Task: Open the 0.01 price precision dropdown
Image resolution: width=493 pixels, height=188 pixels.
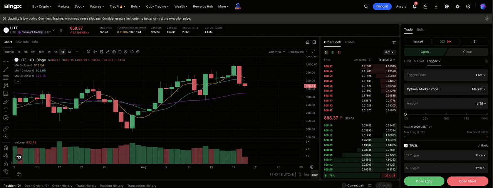Action: point(390,52)
